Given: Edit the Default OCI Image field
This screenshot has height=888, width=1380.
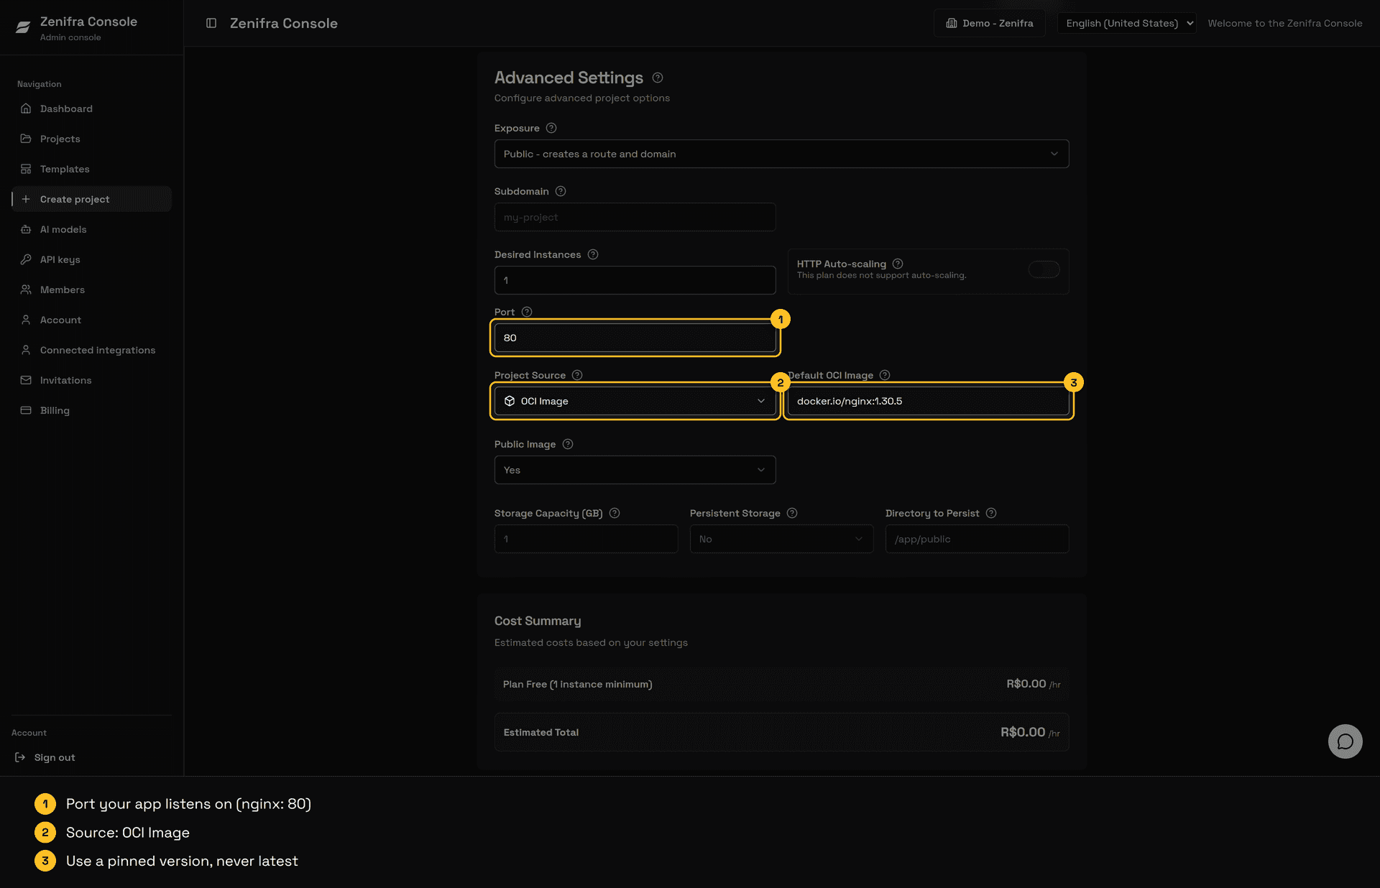Looking at the screenshot, I should [928, 401].
